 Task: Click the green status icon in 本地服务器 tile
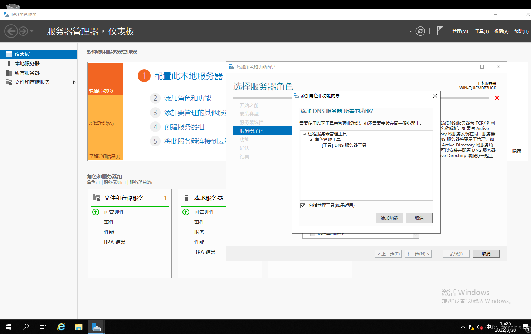[x=186, y=212]
